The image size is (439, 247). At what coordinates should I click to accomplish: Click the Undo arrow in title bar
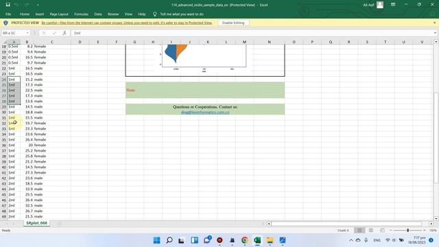coord(16,5)
